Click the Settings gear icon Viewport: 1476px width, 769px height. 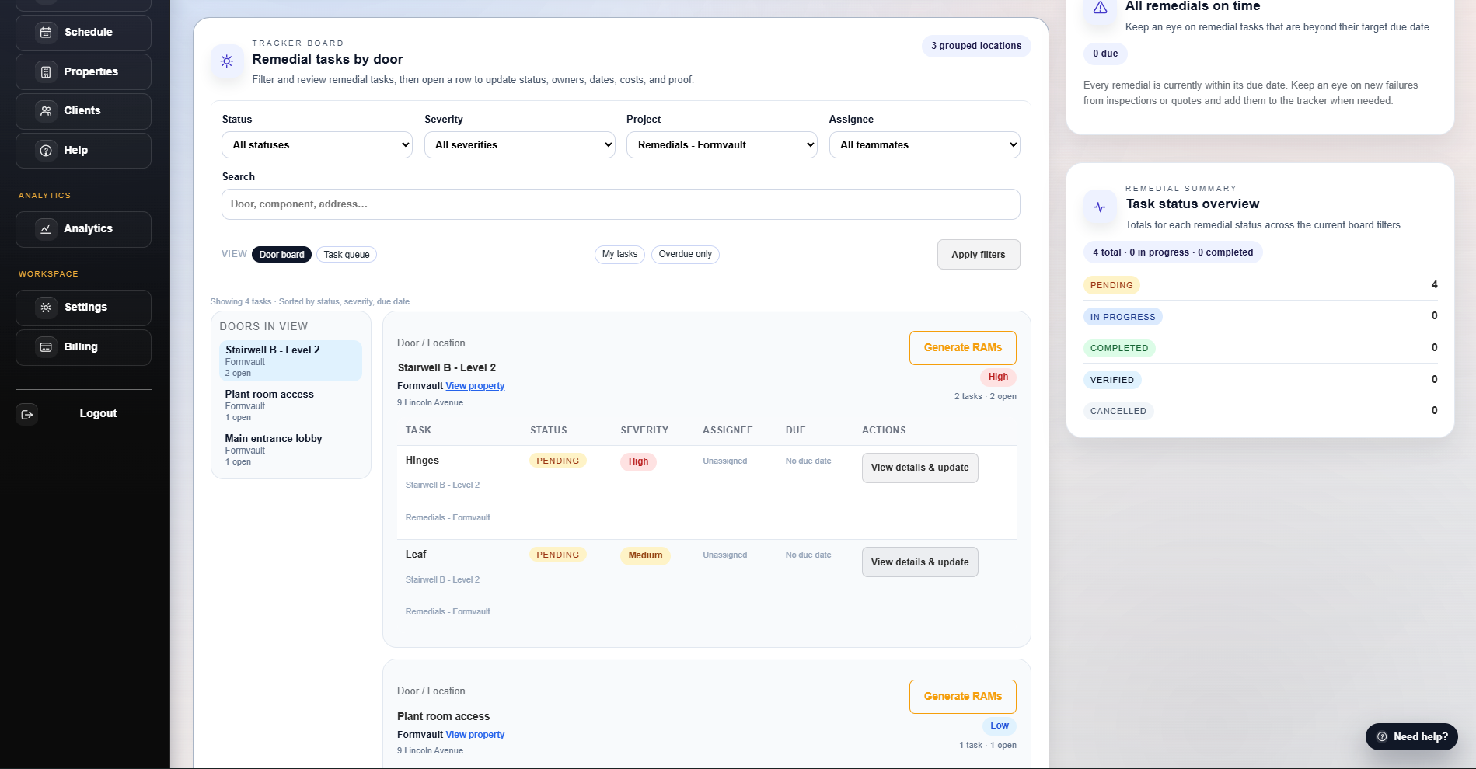pos(46,308)
